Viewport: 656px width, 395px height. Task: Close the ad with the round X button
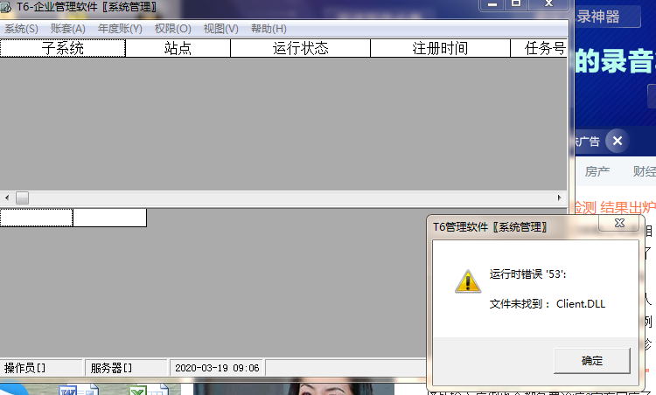coord(618,141)
